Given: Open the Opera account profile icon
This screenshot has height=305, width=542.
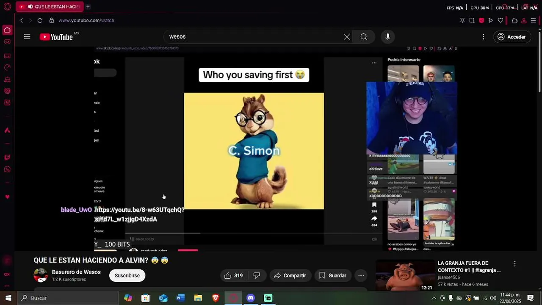Looking at the screenshot, I should [x=524, y=20].
